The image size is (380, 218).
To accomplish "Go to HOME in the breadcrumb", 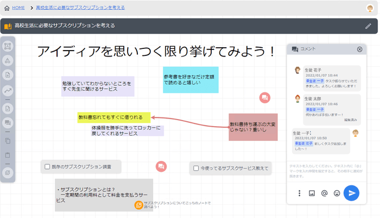I will [18, 8].
